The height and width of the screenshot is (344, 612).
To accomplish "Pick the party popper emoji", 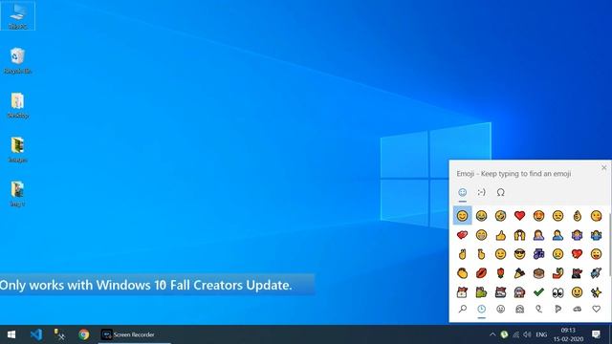I will [x=519, y=273].
